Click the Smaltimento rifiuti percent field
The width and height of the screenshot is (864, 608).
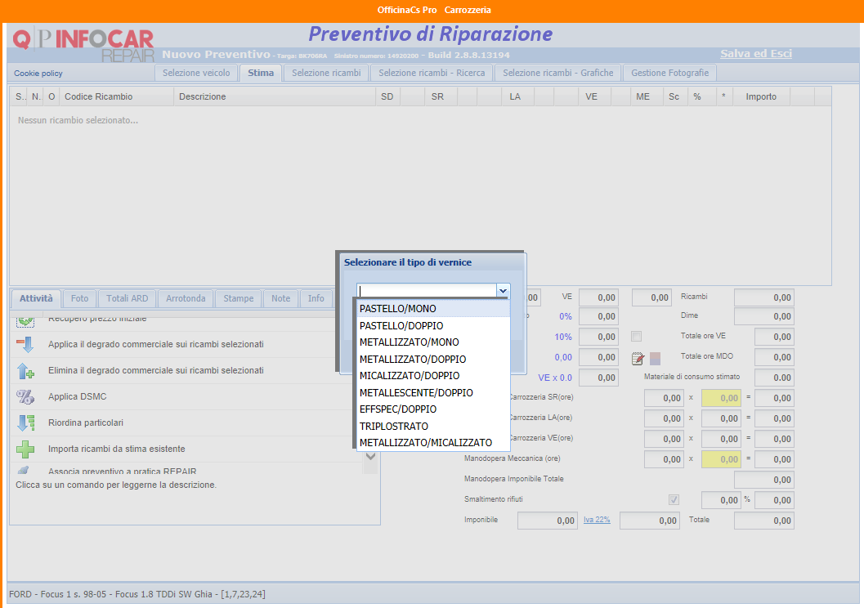point(721,500)
